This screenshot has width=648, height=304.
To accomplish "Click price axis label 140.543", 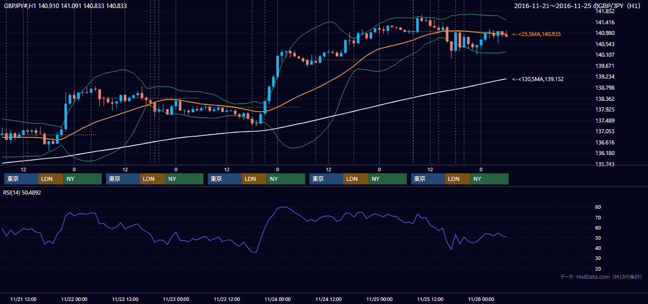I will [605, 45].
